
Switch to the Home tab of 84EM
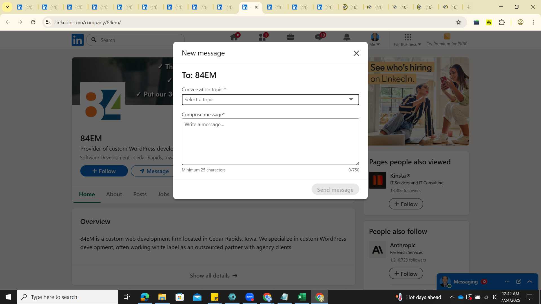(x=87, y=194)
